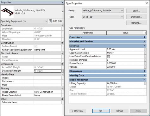Screen dimensions: 150x116
Task: Click the Mark value field
Action: 48,85
